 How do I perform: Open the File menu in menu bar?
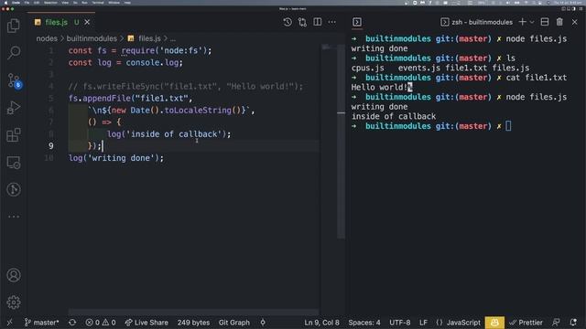(27, 3)
